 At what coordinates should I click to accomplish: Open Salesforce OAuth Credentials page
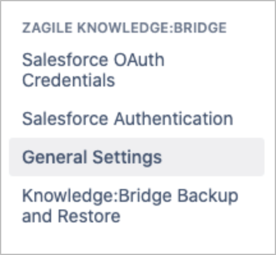(x=93, y=70)
